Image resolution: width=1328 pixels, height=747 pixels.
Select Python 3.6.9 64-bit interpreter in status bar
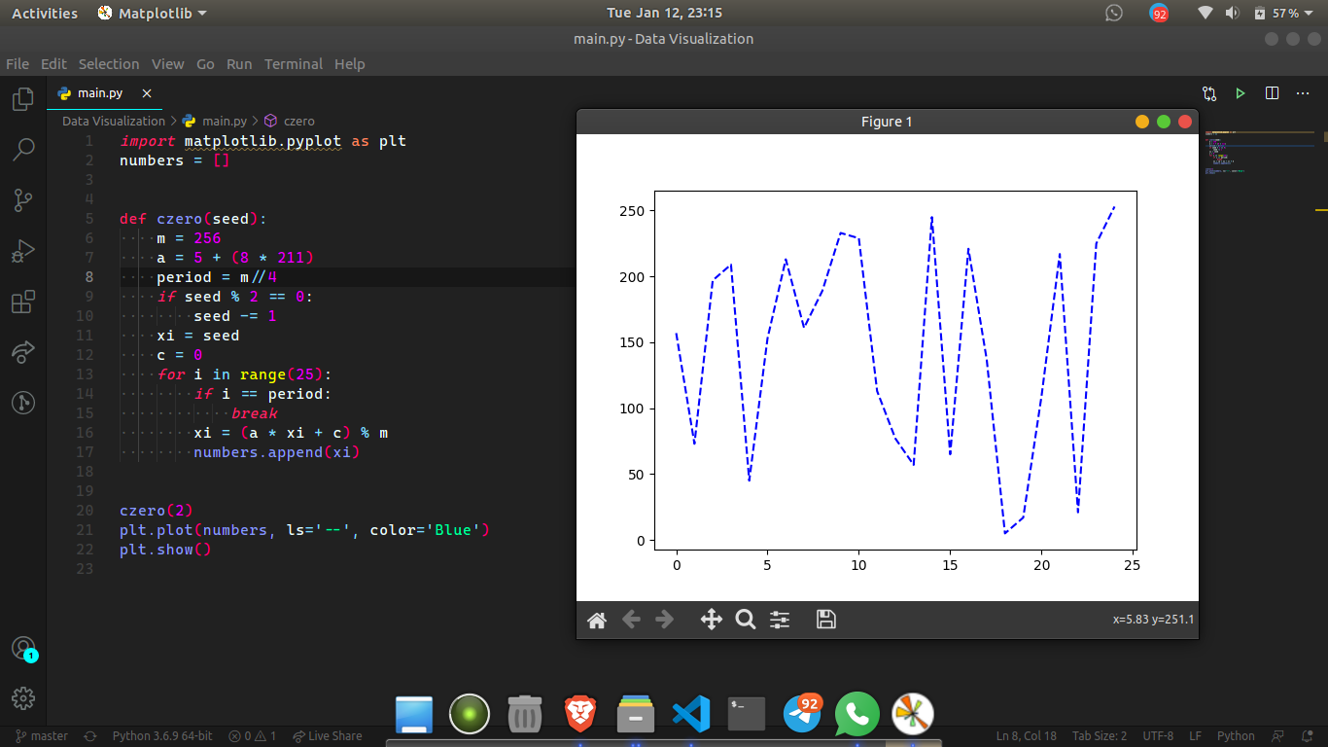162,736
